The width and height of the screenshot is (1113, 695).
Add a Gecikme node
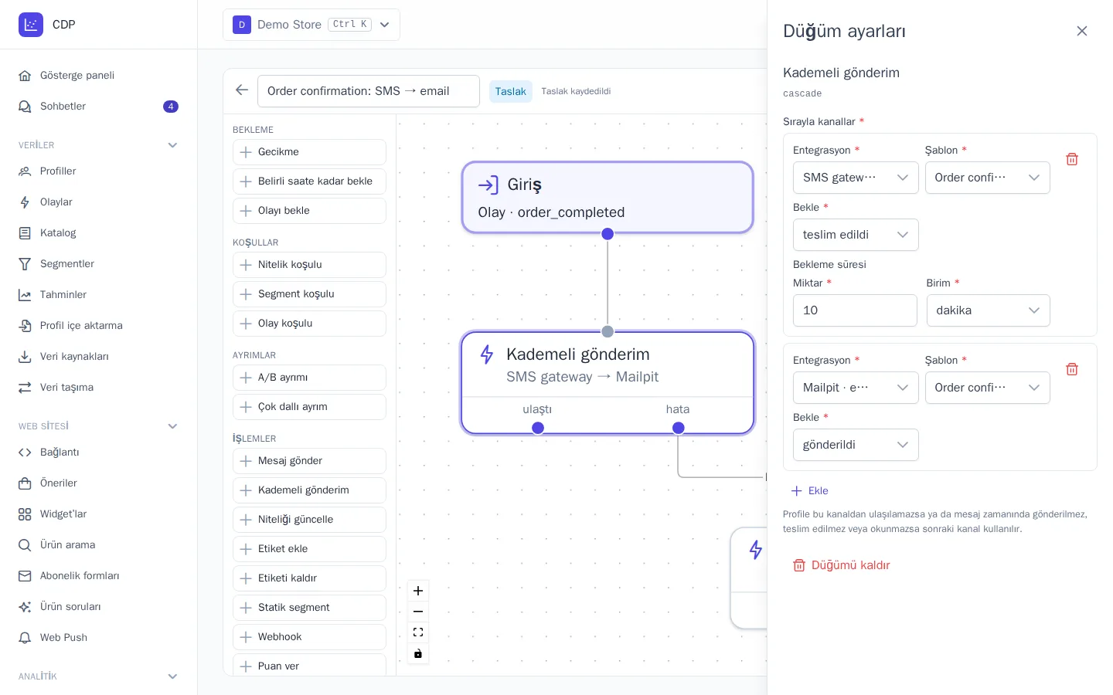[x=309, y=152]
